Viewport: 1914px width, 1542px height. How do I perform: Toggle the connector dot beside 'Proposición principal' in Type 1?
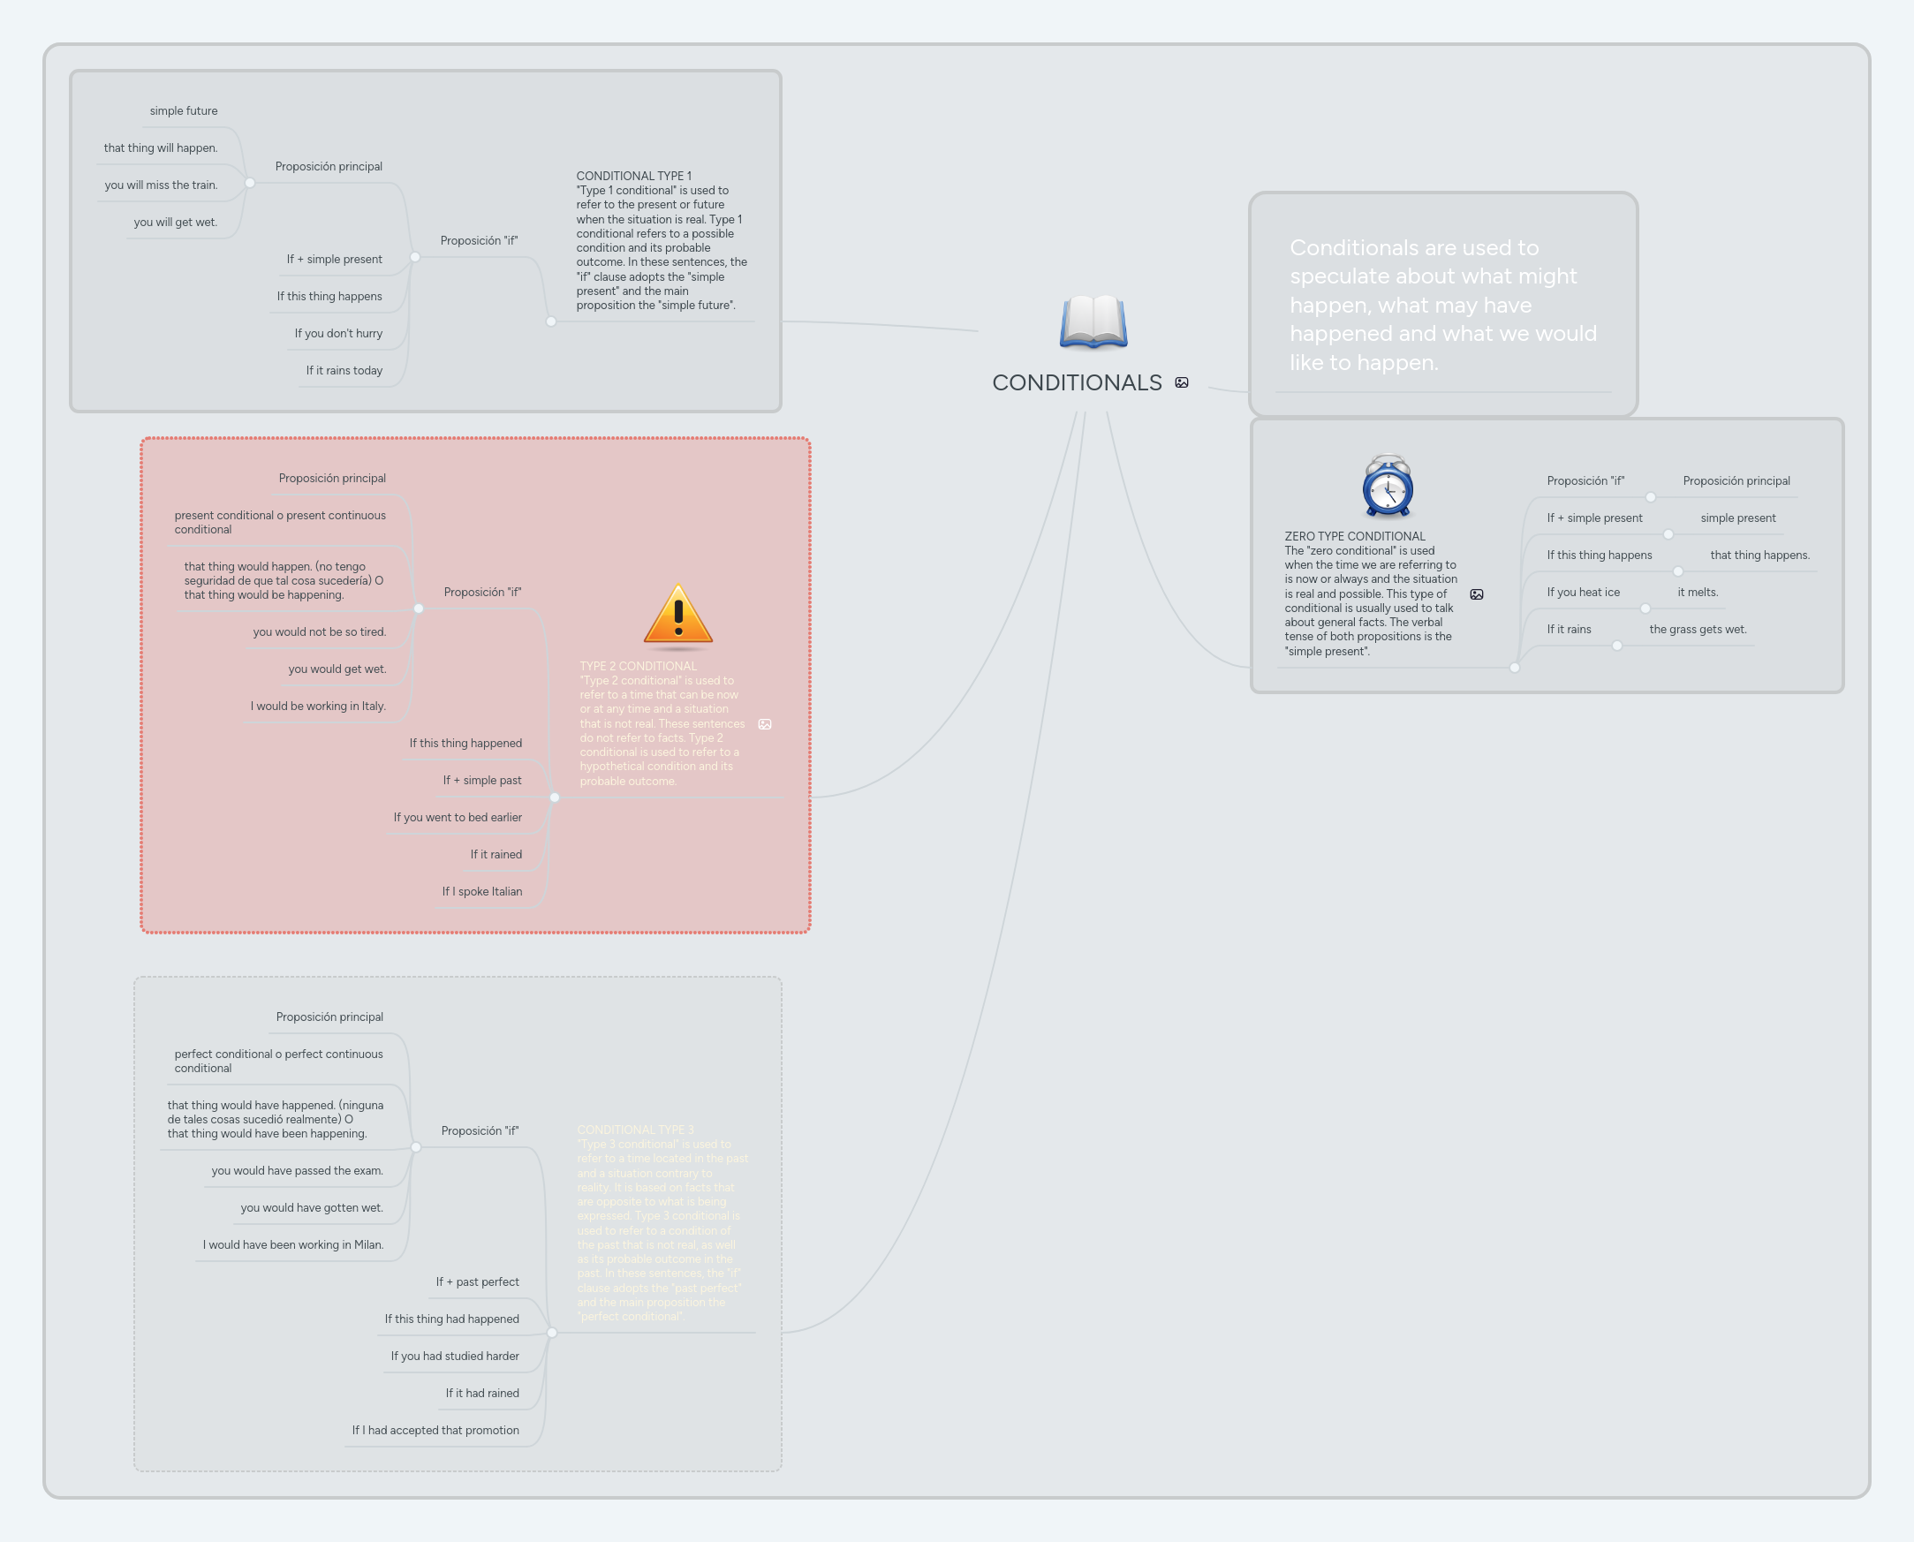pos(250,184)
